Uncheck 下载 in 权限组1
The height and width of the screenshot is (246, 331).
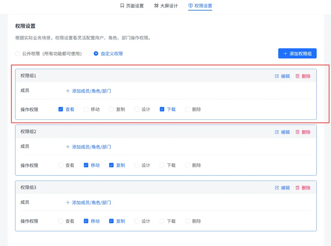click(162, 109)
